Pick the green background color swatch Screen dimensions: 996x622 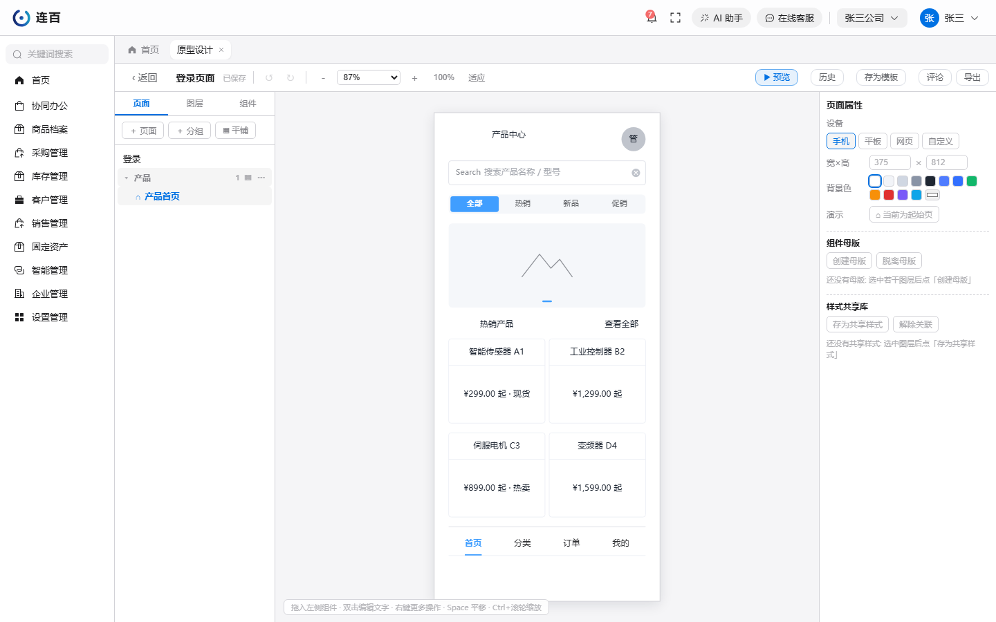click(972, 181)
